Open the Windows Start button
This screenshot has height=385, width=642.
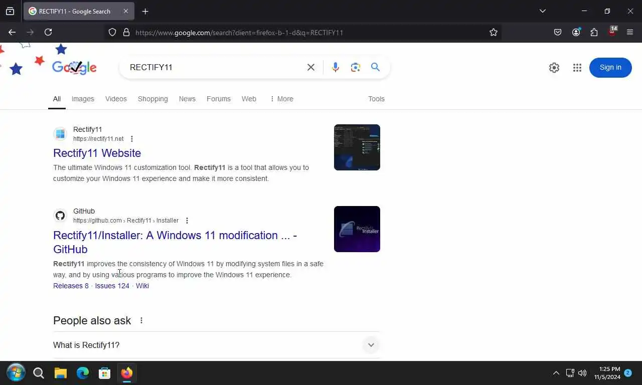pyautogui.click(x=16, y=373)
